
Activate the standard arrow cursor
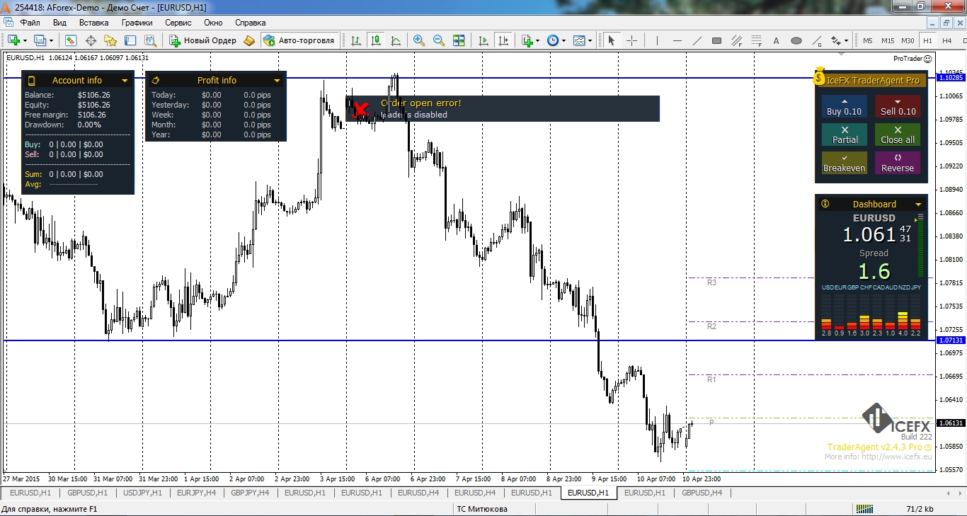point(612,40)
